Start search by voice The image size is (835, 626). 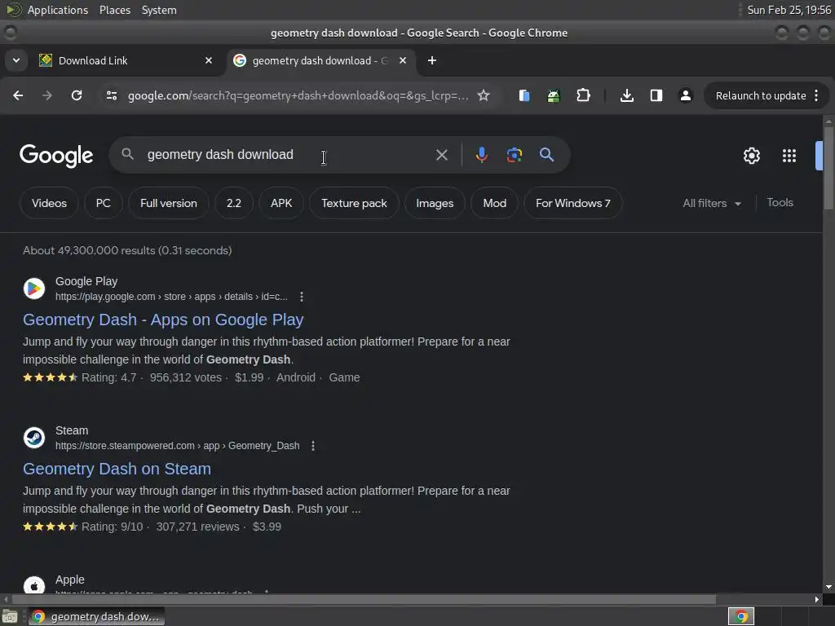[x=481, y=155]
